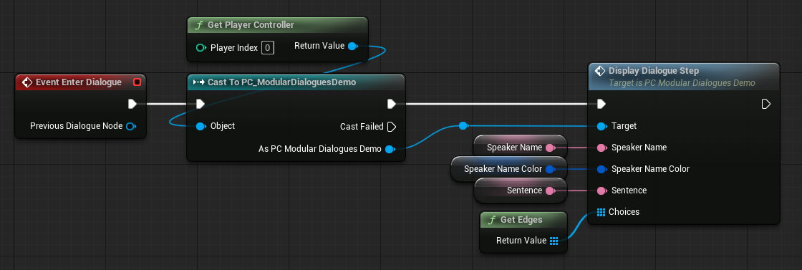Viewport: 802px width, 270px height.
Task: Click the Choices array input pin
Action: (601, 212)
